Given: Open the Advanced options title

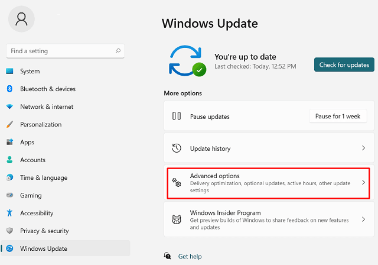Looking at the screenshot, I should click(x=215, y=176).
